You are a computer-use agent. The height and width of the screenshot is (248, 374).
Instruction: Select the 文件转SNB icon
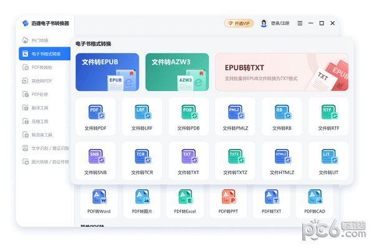[97, 156]
